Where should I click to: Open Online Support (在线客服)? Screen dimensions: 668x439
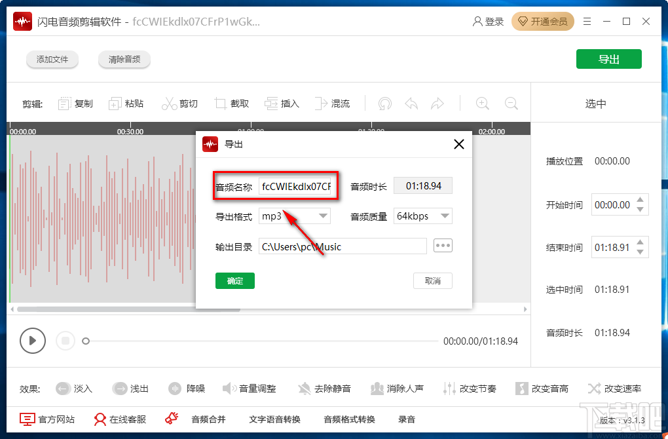pos(120,419)
